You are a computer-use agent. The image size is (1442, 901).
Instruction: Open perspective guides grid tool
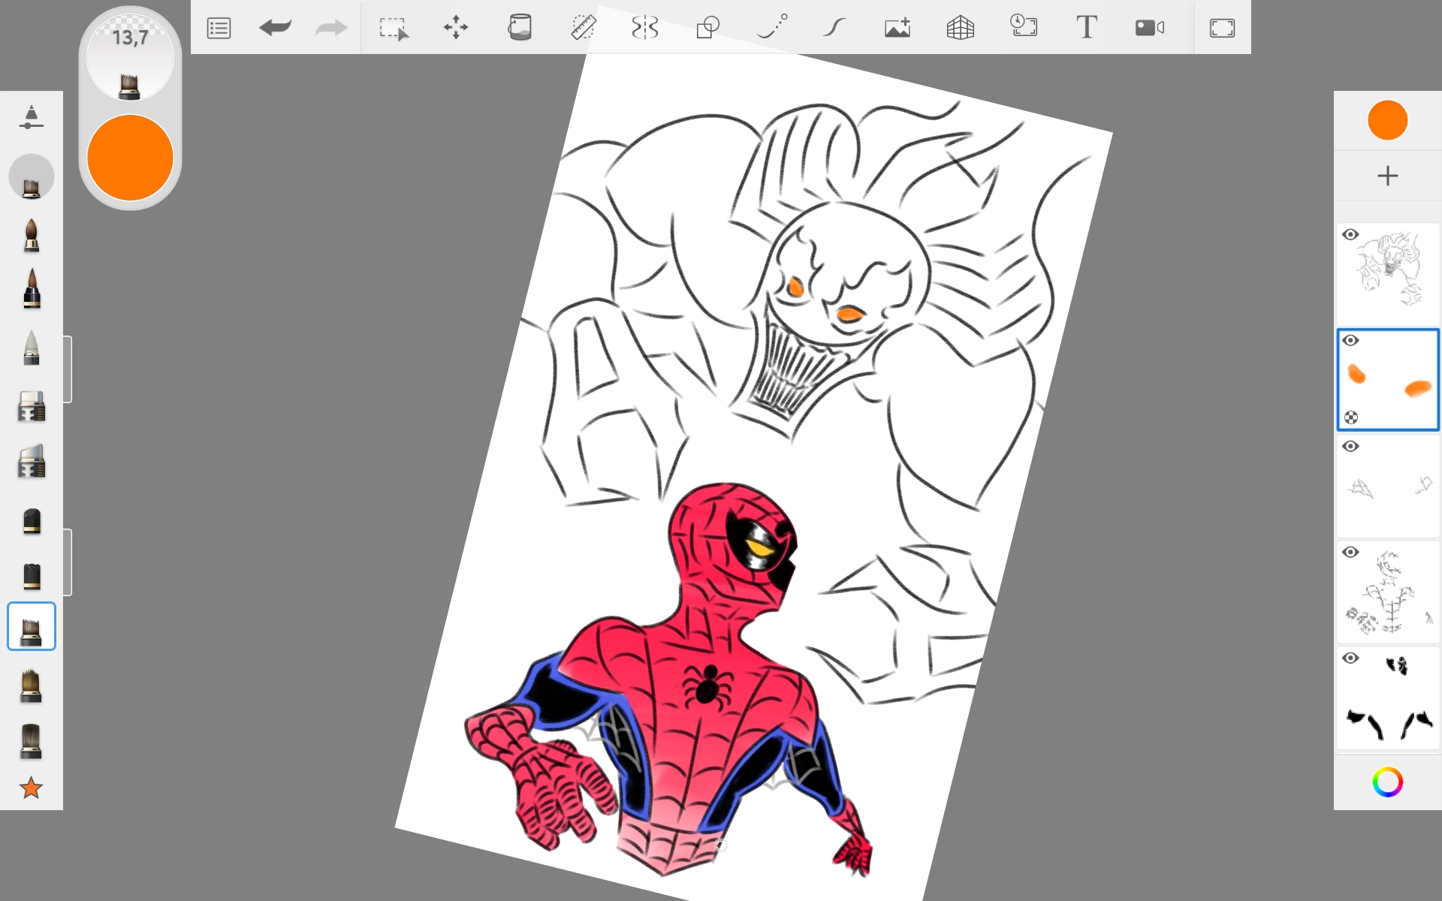tap(960, 29)
